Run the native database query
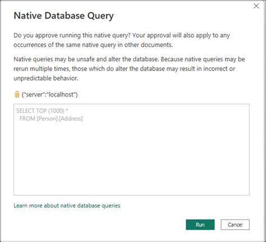Viewport: 266px width, 242px height. [x=200, y=225]
